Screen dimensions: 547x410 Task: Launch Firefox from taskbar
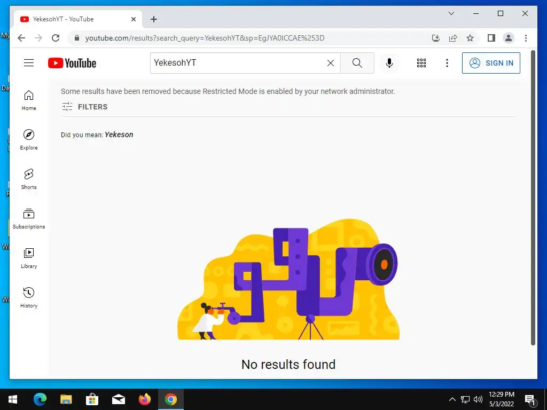[x=144, y=399]
